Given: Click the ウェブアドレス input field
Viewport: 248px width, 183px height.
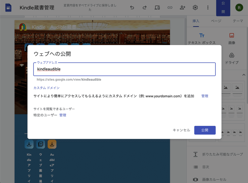Looking at the screenshot, I should pos(125,69).
